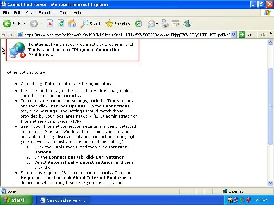Refresh the page using toolbar Refresh icon
The width and height of the screenshot is (274, 205).
[x=61, y=24]
